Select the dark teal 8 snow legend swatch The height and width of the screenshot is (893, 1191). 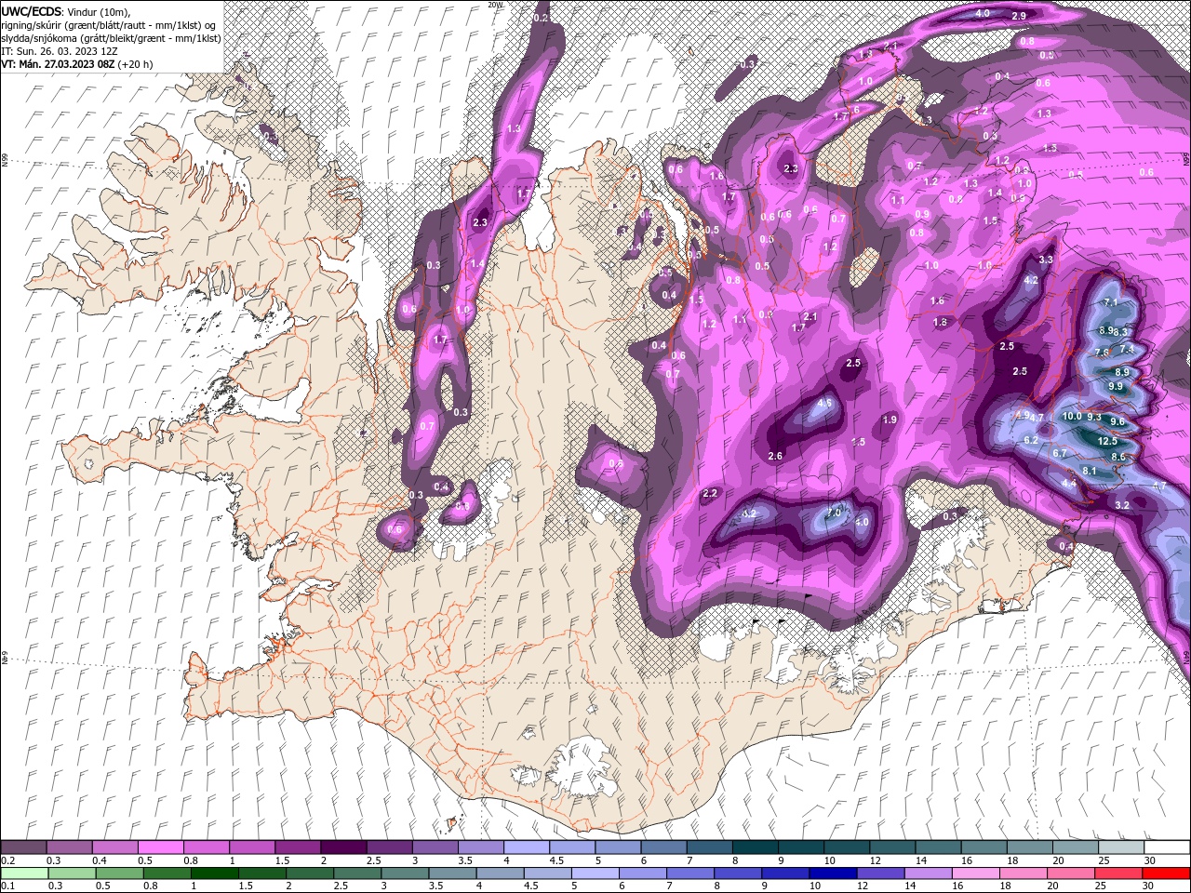click(755, 847)
